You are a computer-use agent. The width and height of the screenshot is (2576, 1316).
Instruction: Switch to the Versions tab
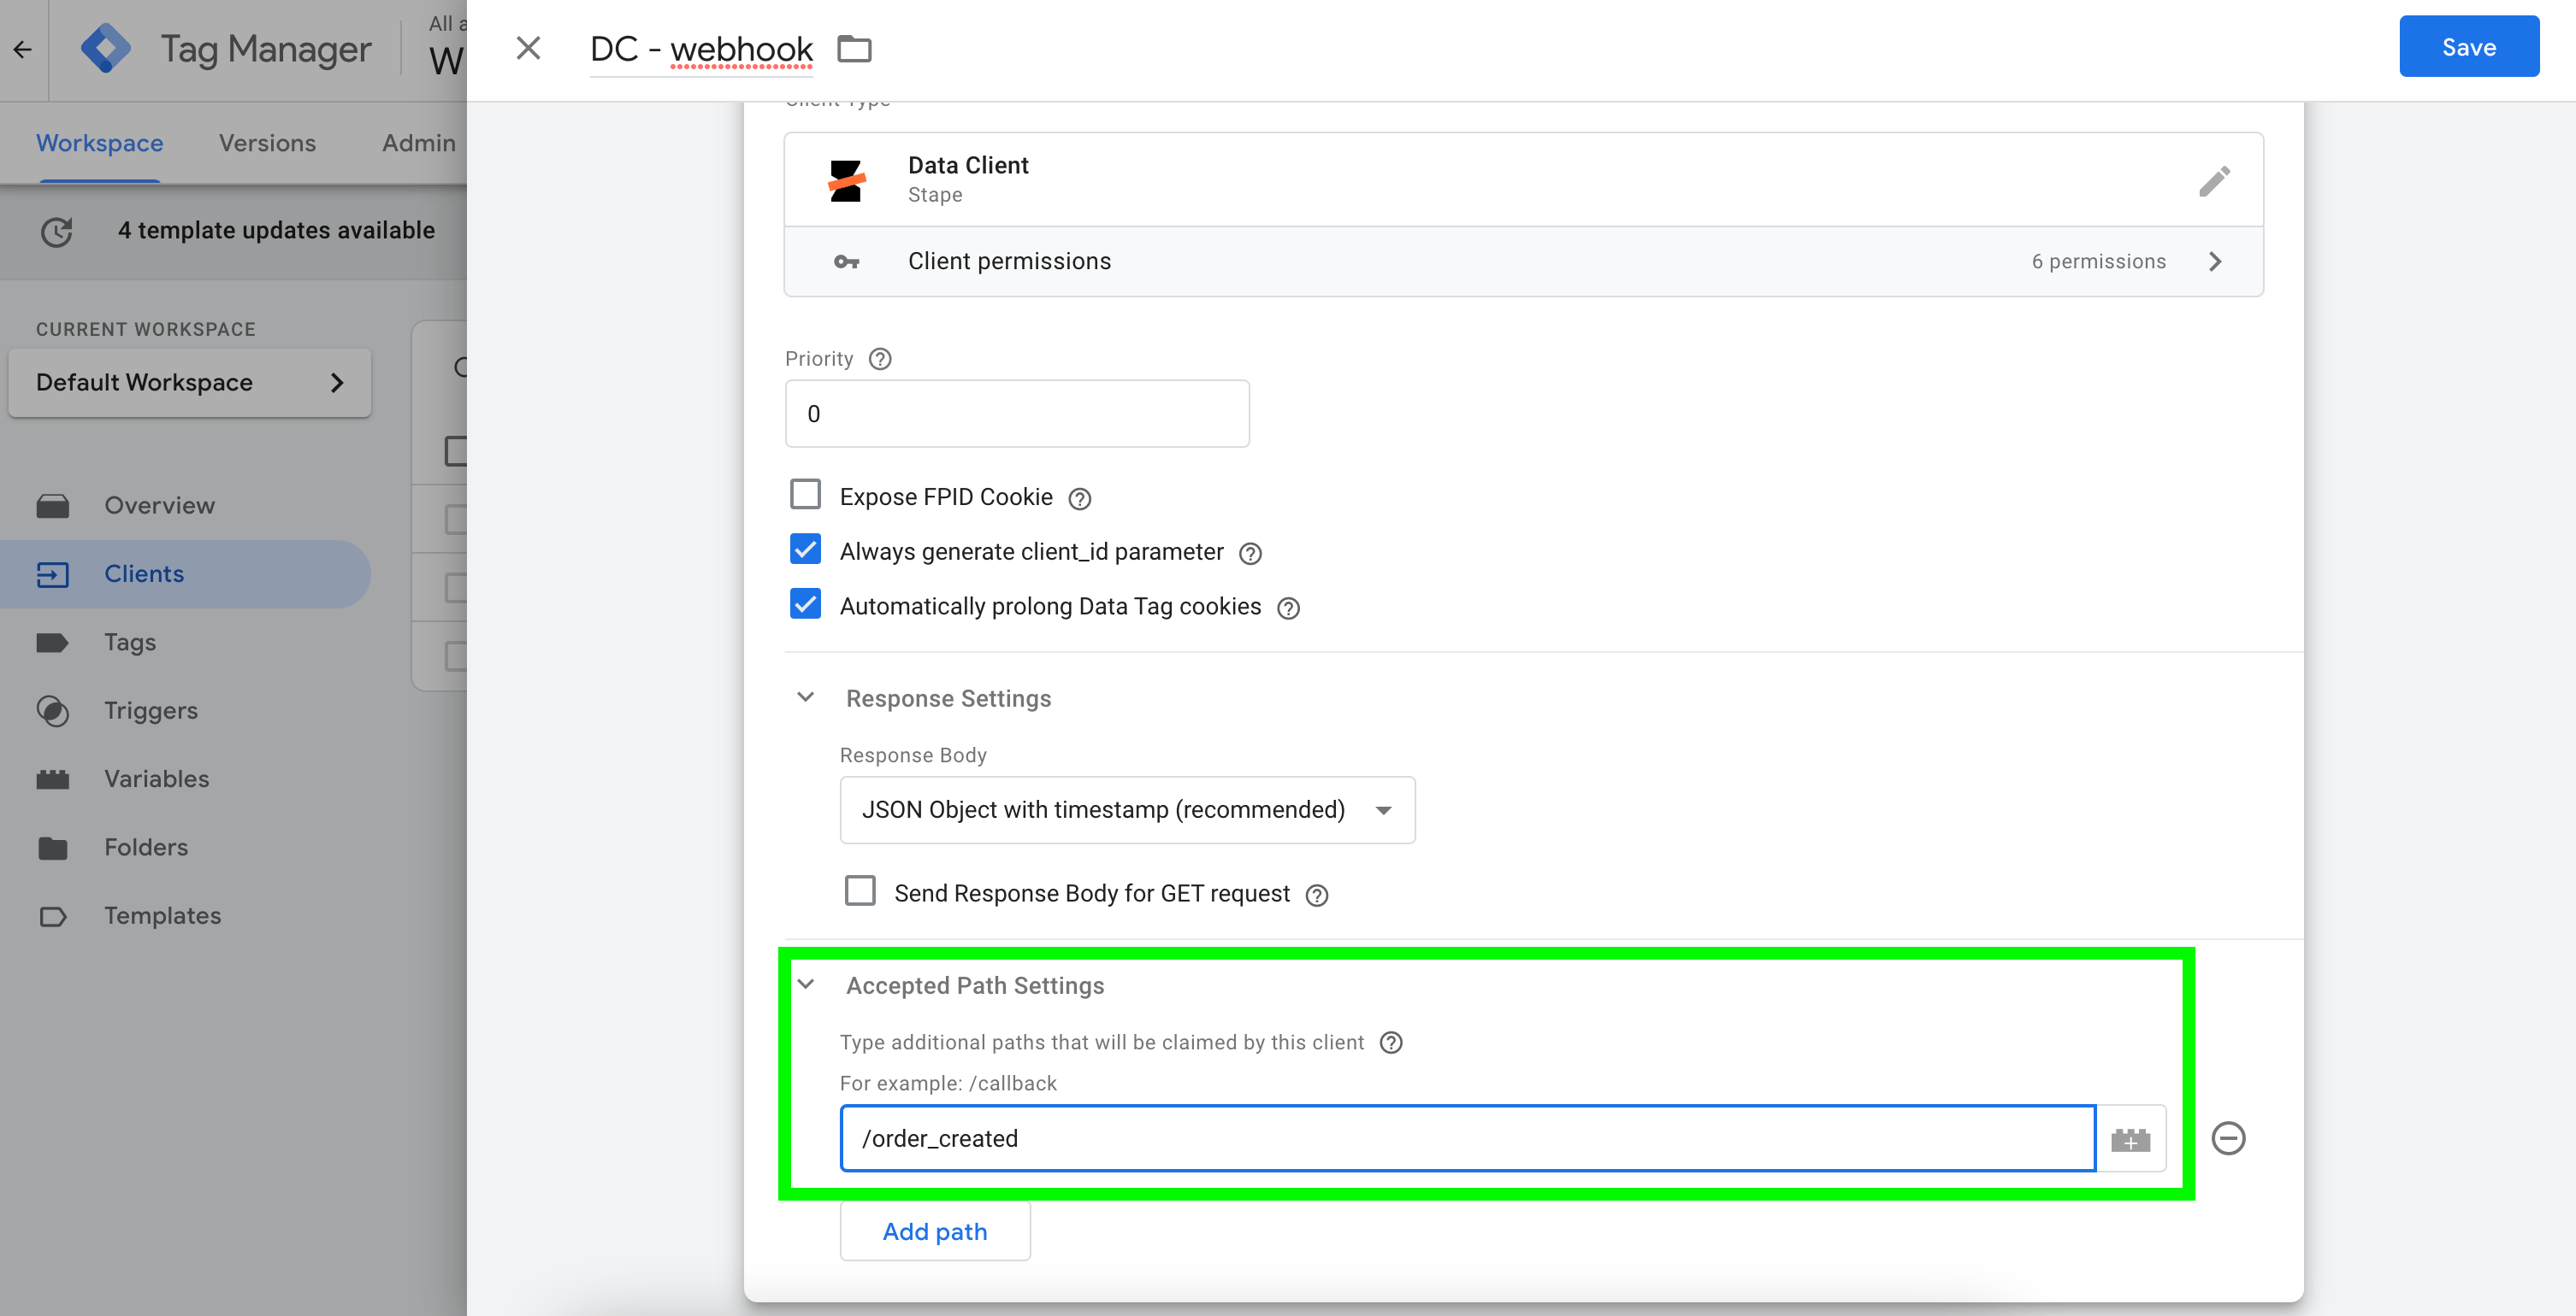point(267,143)
